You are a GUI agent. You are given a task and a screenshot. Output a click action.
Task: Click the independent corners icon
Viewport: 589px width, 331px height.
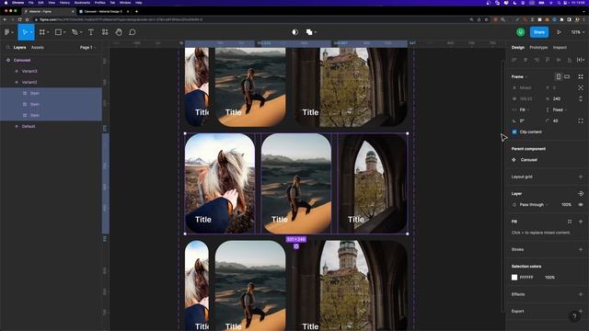tap(581, 120)
